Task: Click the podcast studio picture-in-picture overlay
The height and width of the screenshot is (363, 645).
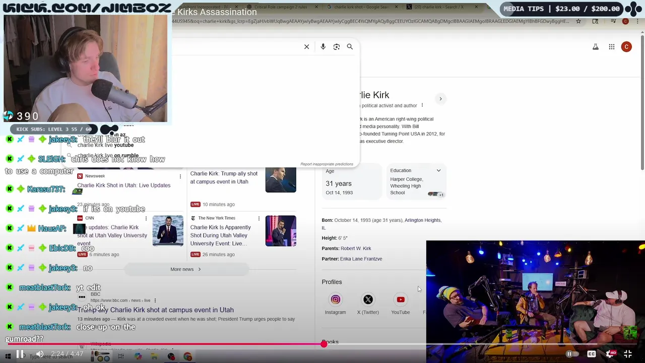Action: (x=535, y=301)
